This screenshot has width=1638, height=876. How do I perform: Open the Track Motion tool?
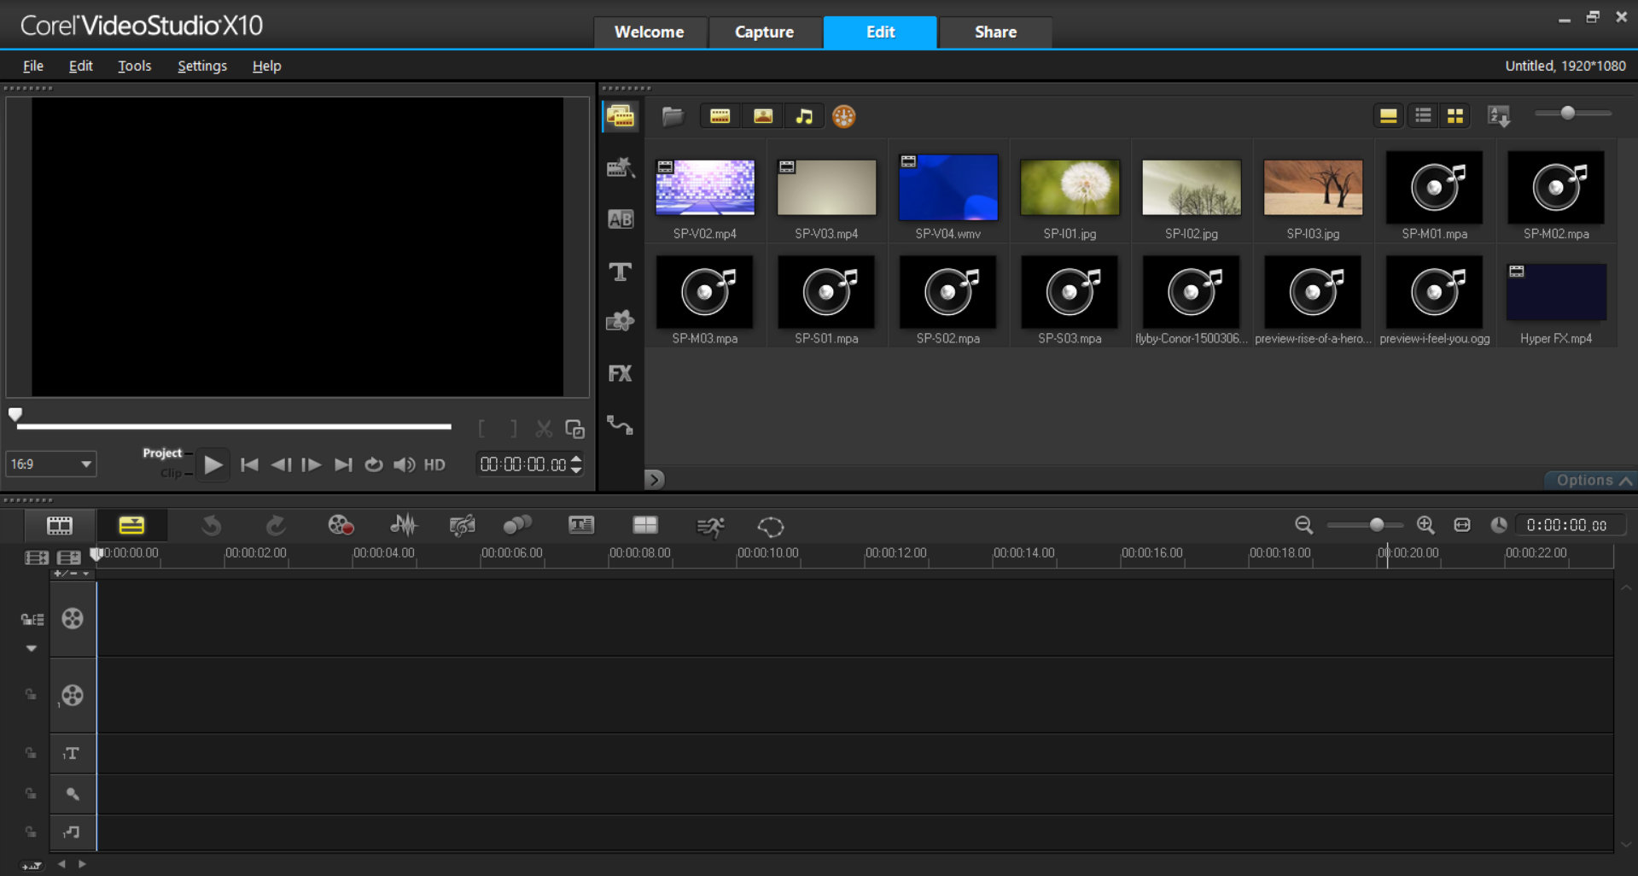pyautogui.click(x=517, y=525)
